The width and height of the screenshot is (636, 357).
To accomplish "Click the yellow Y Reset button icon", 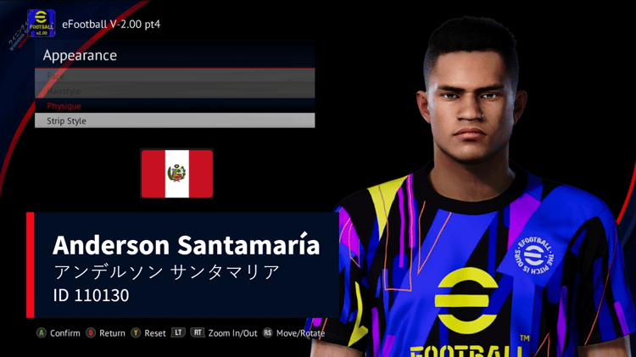I will 136,333.
